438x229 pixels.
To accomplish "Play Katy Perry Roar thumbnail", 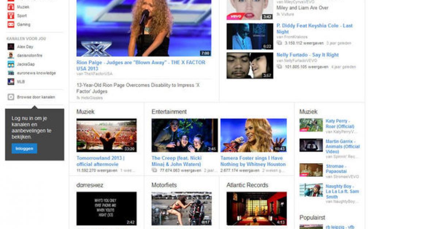I will tap(311, 125).
